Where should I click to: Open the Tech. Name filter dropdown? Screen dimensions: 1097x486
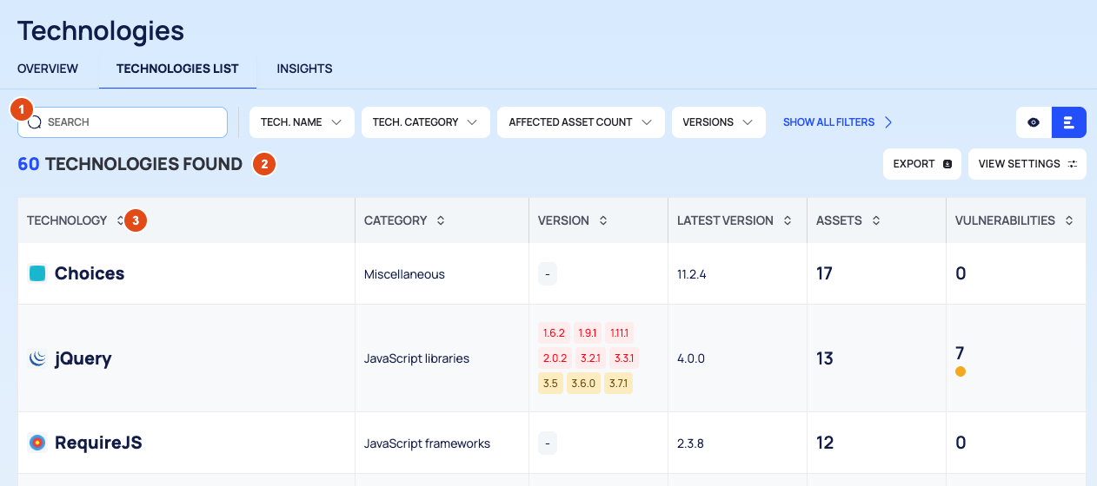[302, 122]
